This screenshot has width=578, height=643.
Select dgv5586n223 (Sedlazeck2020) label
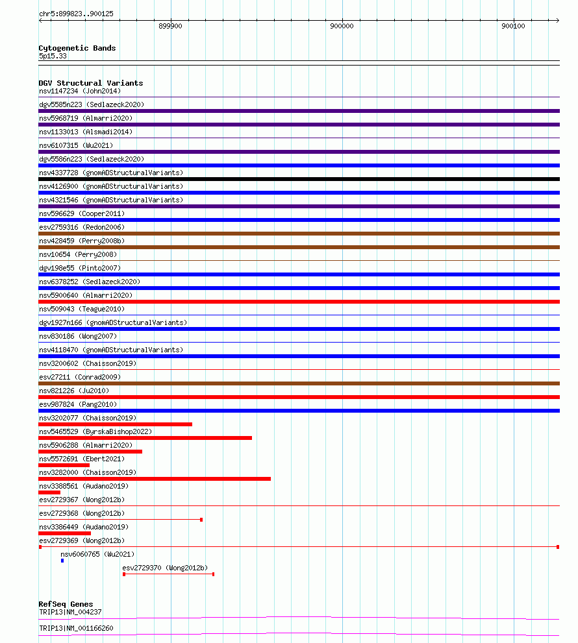coord(92,159)
